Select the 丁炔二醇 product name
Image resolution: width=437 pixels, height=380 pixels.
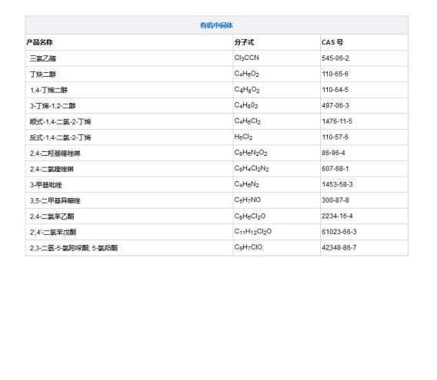tap(43, 74)
